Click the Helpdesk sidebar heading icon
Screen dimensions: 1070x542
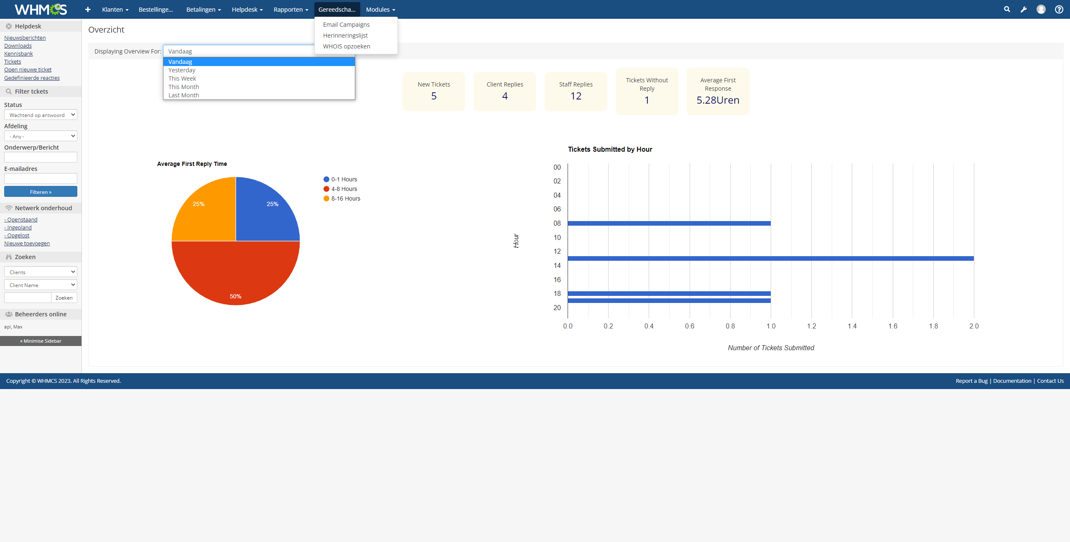point(9,26)
